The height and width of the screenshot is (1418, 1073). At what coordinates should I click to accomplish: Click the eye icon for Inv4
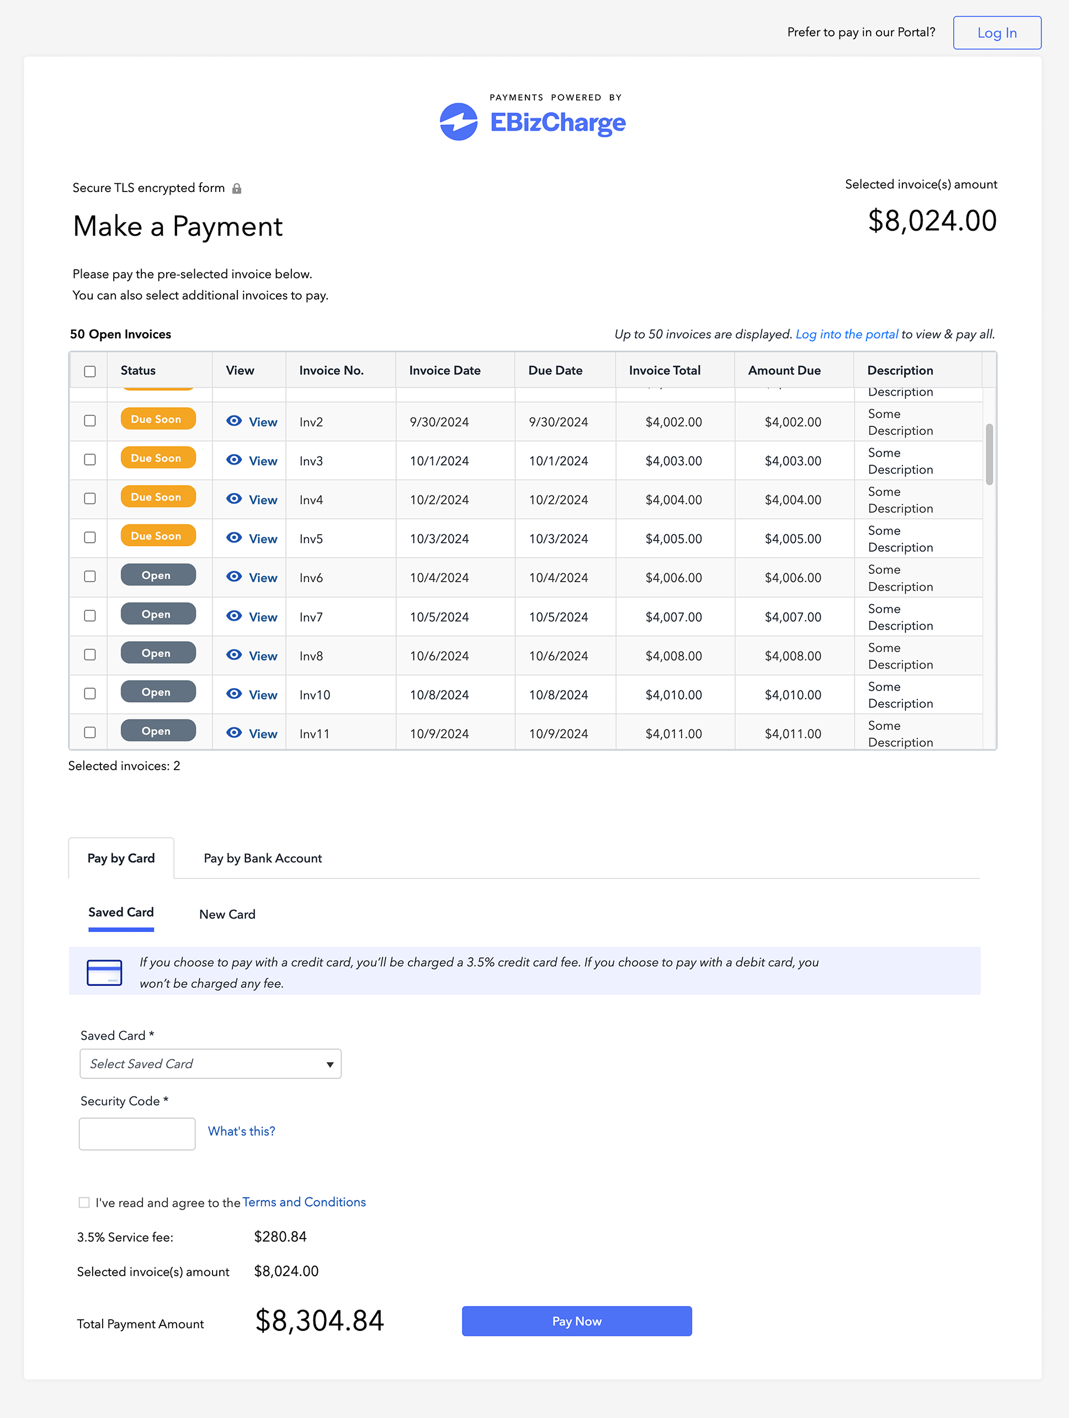pyautogui.click(x=235, y=500)
